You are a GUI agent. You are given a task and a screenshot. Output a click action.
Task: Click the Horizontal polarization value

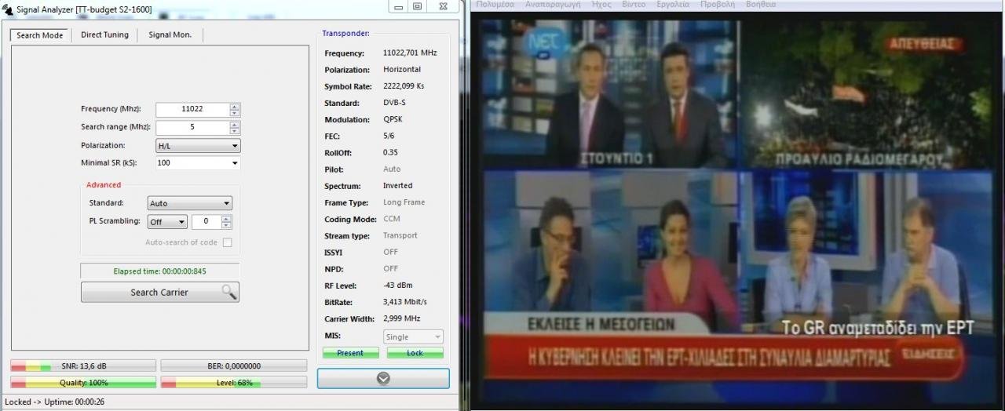tap(402, 69)
